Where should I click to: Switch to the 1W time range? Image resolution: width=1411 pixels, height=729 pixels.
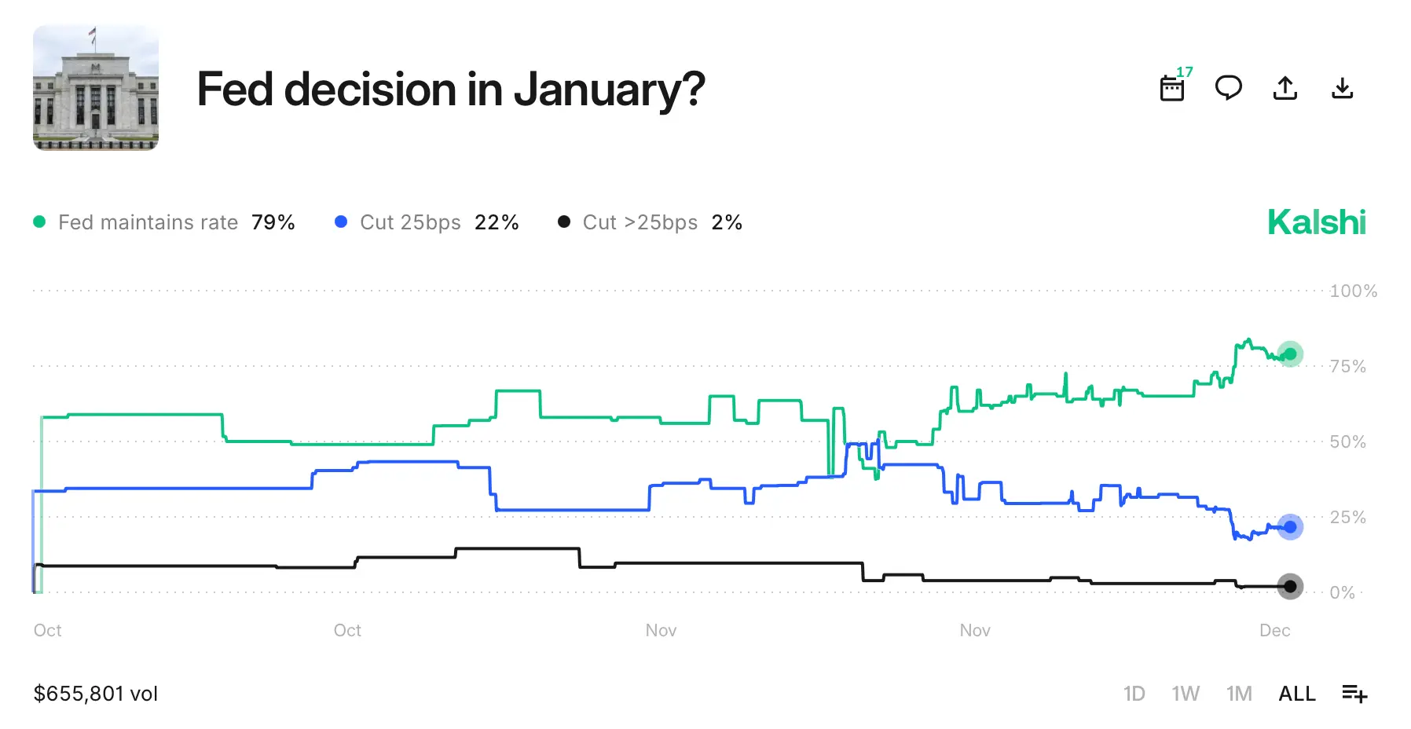point(1186,694)
